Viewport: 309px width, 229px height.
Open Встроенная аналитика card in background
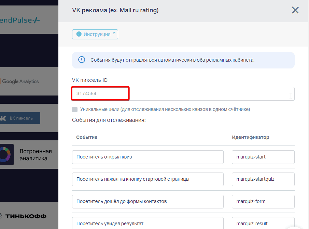pos(29,154)
